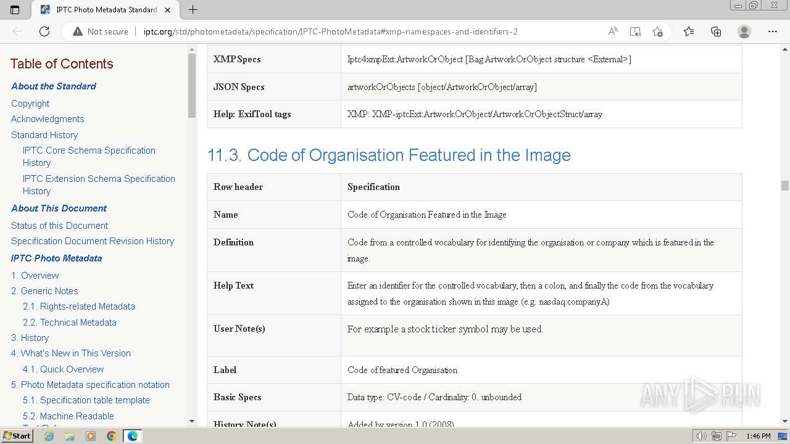This screenshot has width=790, height=444.
Task: Minimize the browser window
Action: point(738,6)
